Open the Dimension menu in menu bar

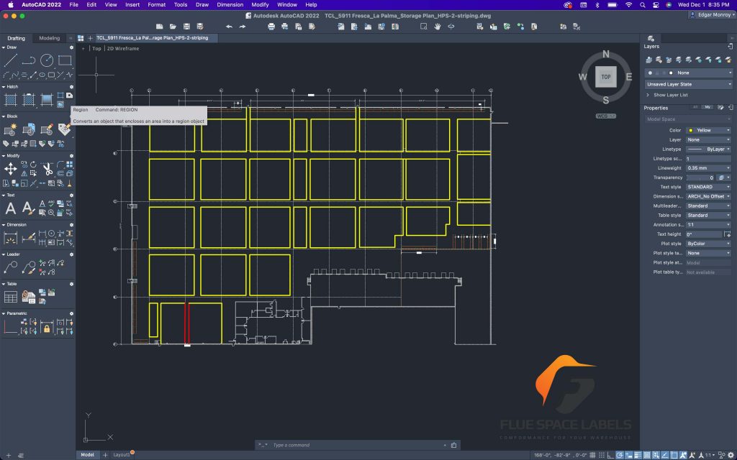tap(230, 4)
